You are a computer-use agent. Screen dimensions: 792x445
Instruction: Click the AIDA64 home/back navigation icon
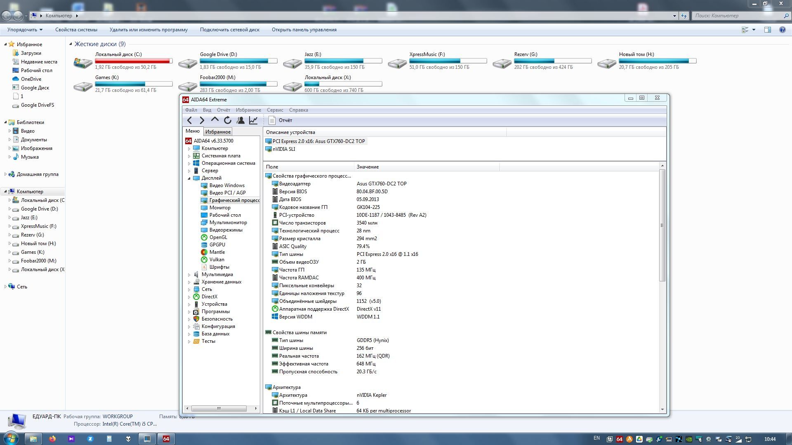pyautogui.click(x=189, y=120)
